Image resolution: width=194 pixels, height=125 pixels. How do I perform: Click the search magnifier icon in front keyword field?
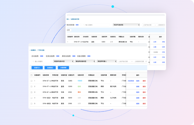(x=33, y=61)
